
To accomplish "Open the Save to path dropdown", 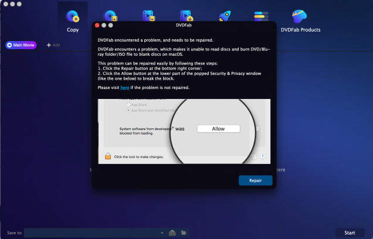I will [x=162, y=233].
